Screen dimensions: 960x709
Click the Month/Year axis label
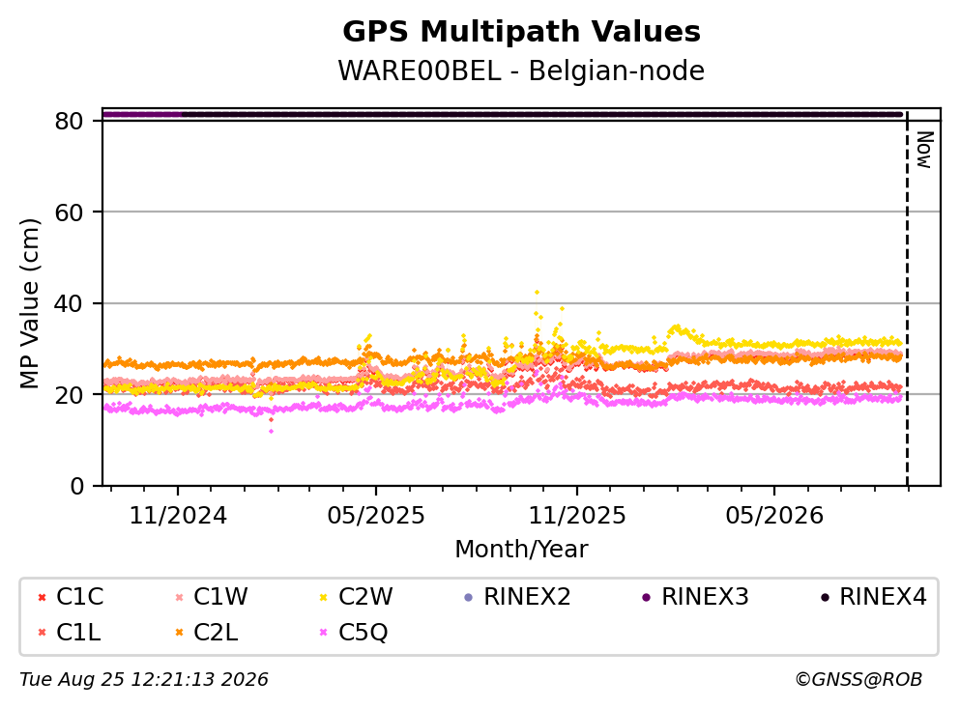coord(521,550)
